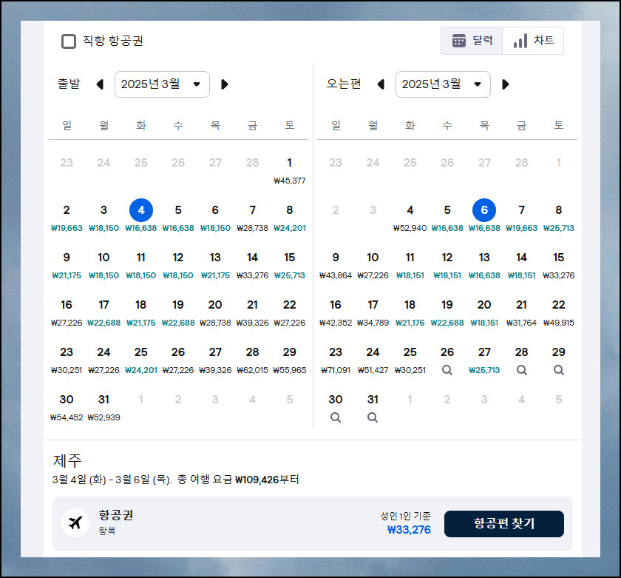The image size is (621, 578).
Task: Pick departure date 1 priced ₩45,377
Action: 290,170
